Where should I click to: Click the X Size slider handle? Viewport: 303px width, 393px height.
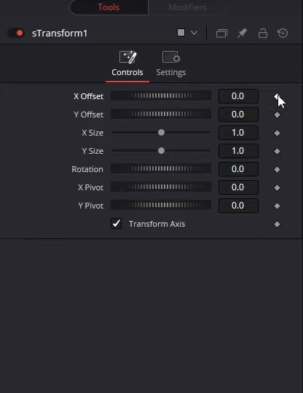[161, 133]
